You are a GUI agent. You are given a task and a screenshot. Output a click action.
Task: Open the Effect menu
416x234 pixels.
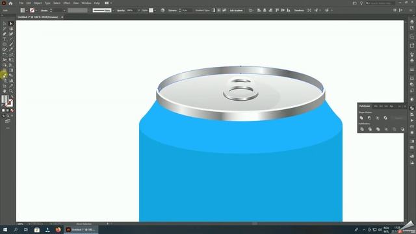pyautogui.click(x=66, y=3)
